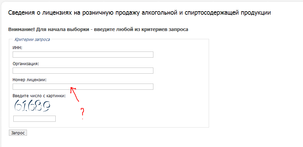Click the captcha number entry box

click(x=35, y=119)
